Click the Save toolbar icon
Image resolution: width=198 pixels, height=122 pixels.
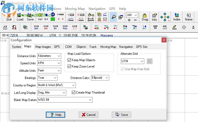(x=30, y=17)
